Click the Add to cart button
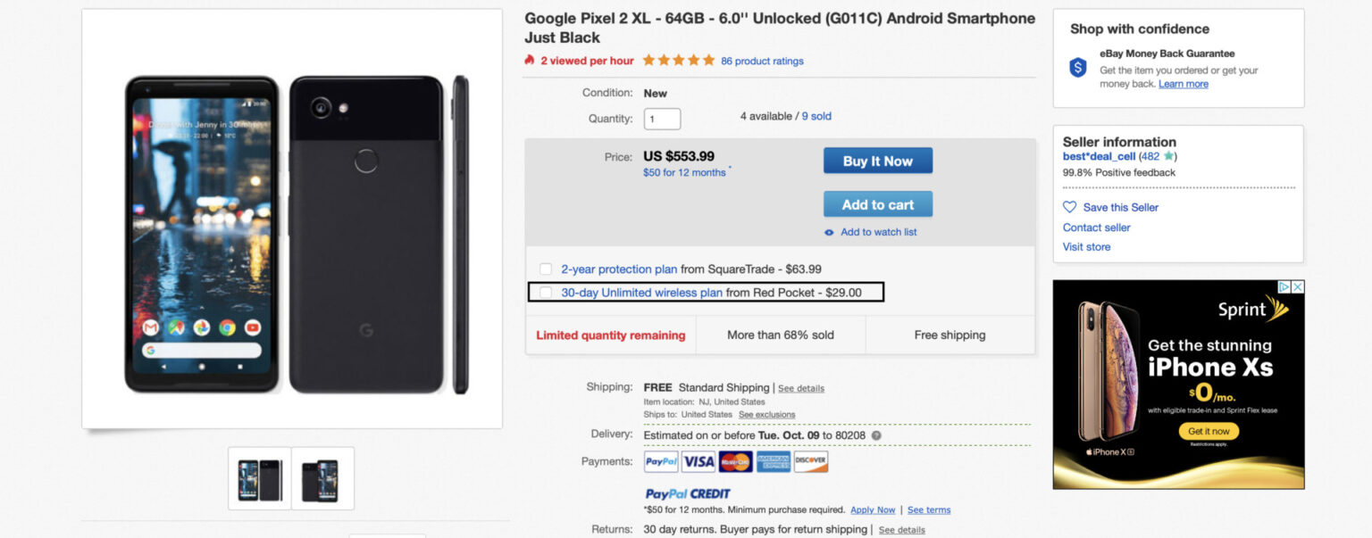This screenshot has width=1372, height=538. [877, 203]
